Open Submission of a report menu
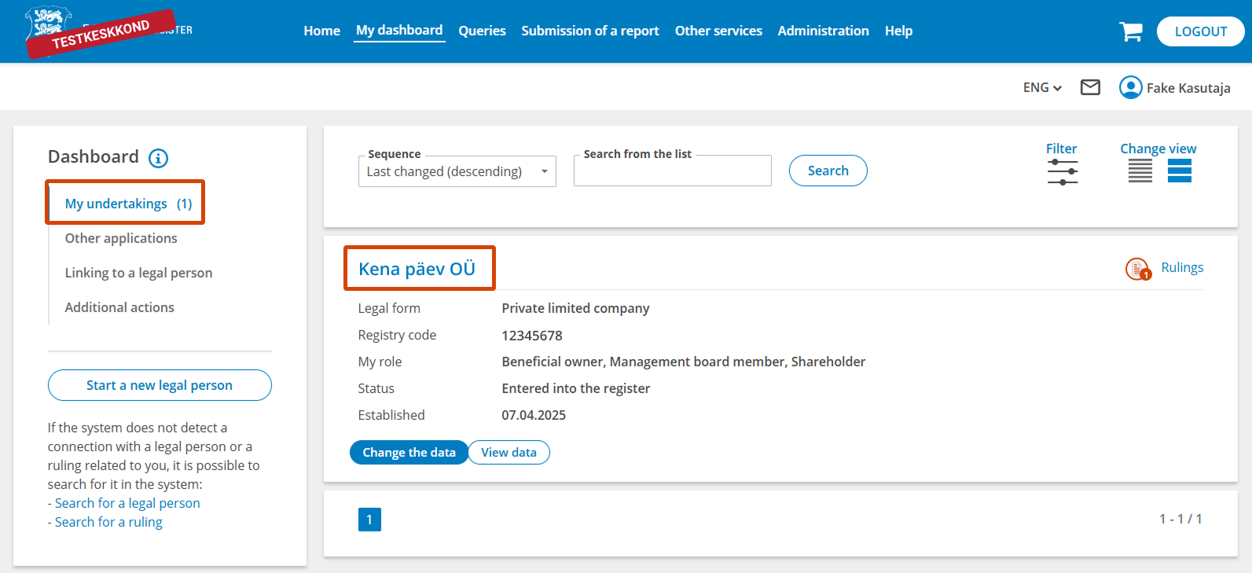Viewport: 1252px width, 573px height. 589,31
